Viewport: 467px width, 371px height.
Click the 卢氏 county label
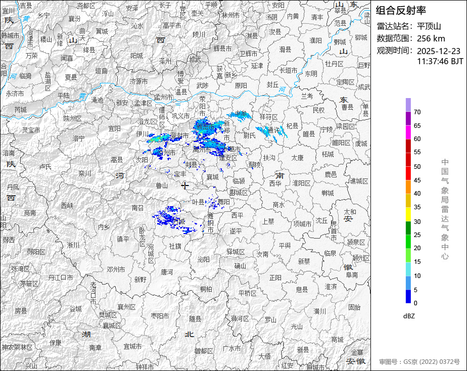pyautogui.click(x=45, y=167)
